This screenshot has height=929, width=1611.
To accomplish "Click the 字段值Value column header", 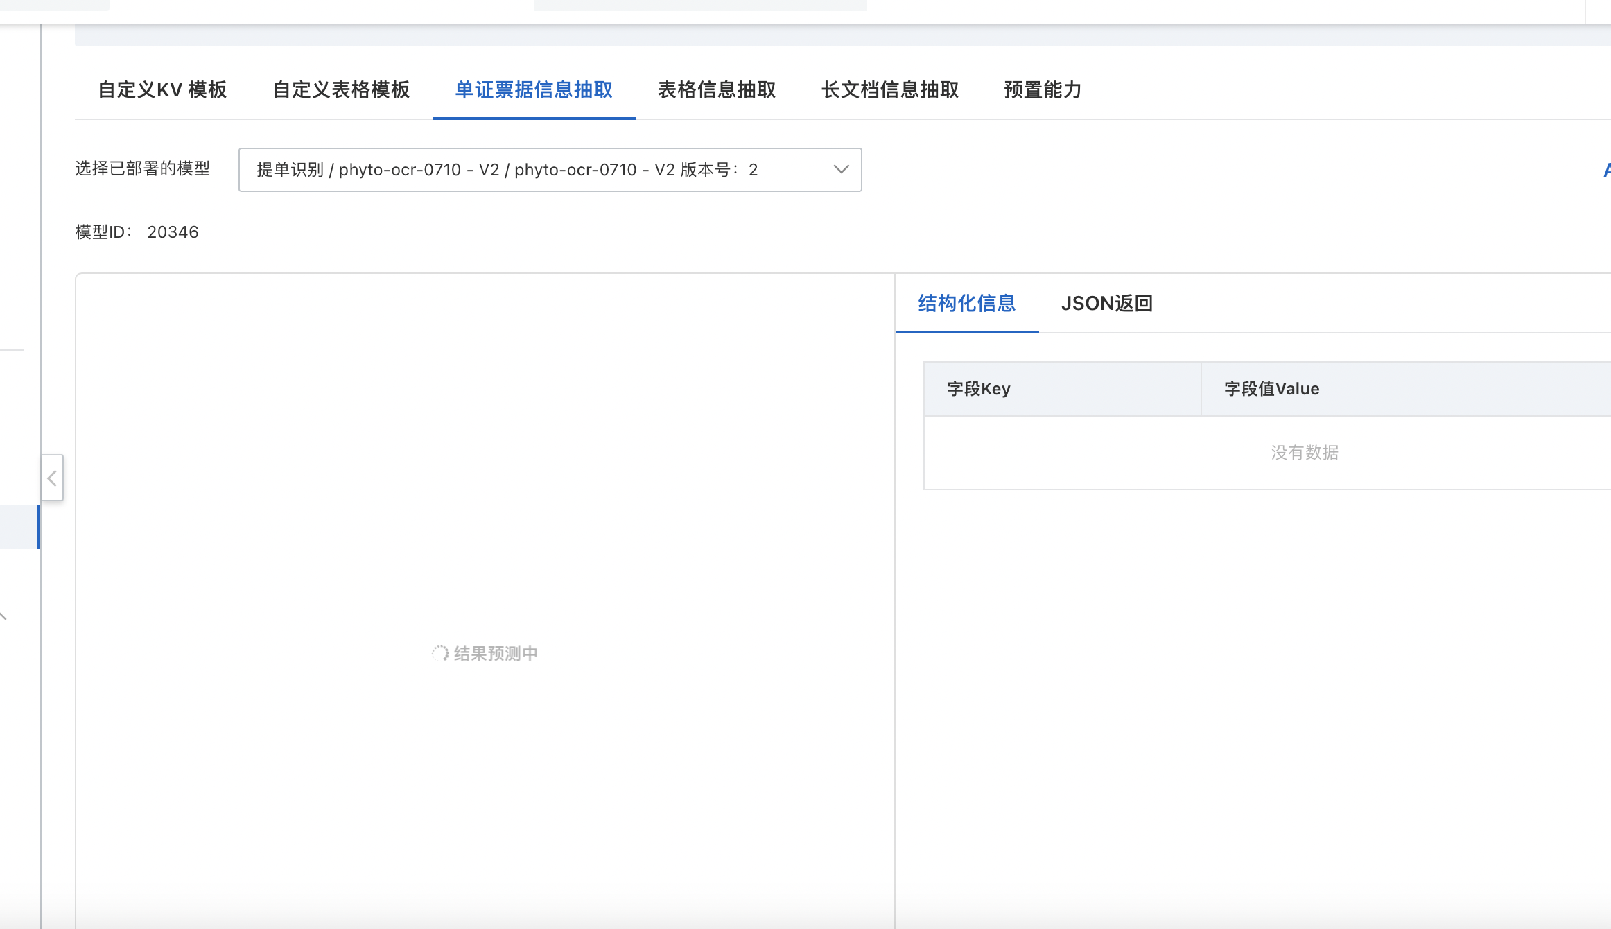I will point(1406,389).
